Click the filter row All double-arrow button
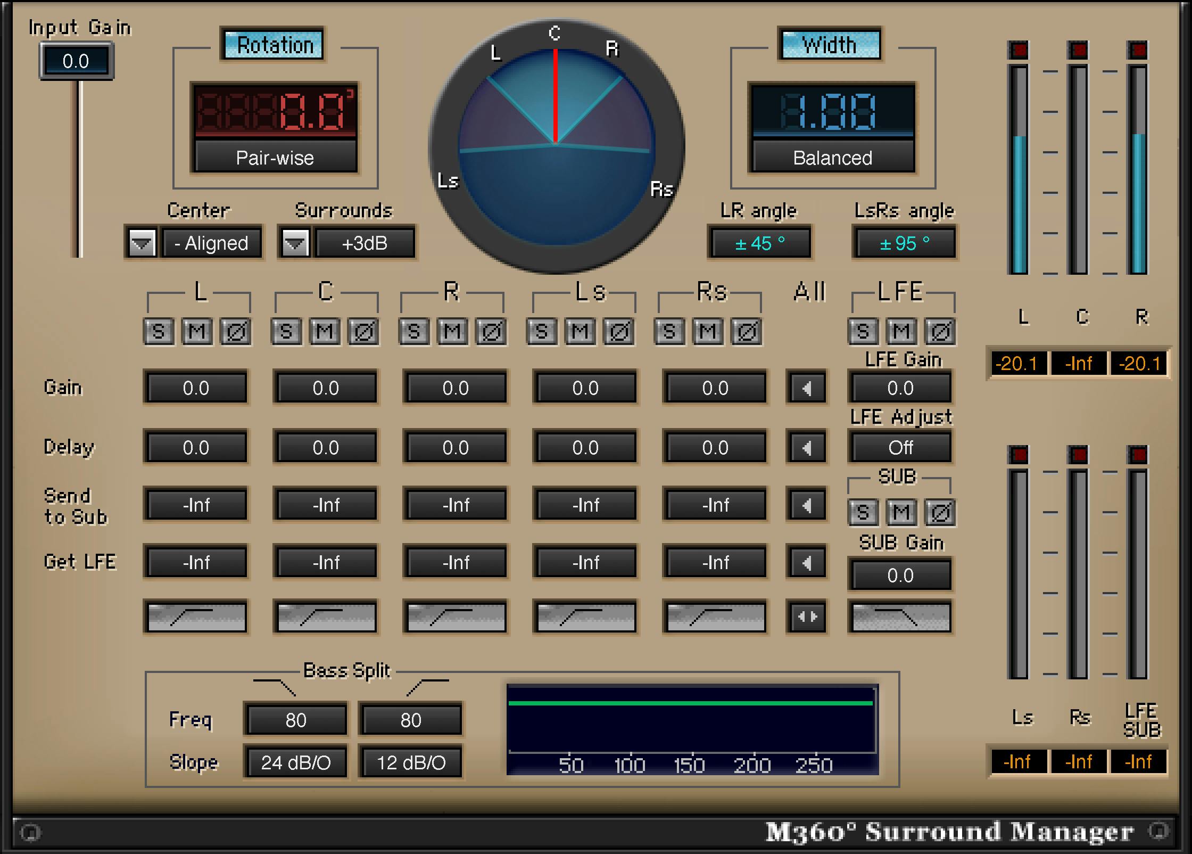The width and height of the screenshot is (1192, 854). coord(807,617)
